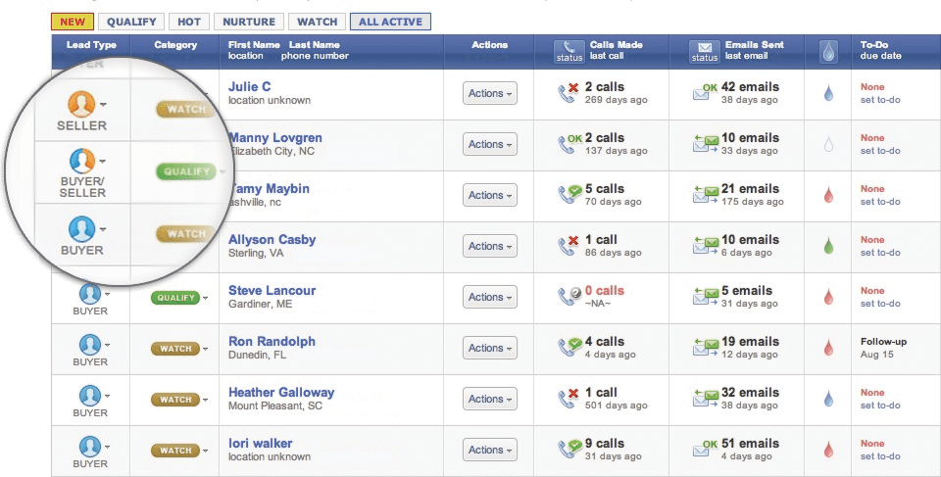The height and width of the screenshot is (477, 941).
Task: Click Steve Lancour's unknown call status icon
Action: coord(570,296)
